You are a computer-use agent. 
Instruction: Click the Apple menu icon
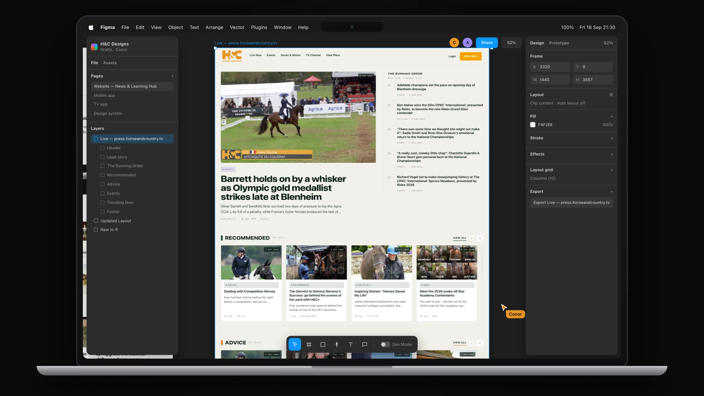91,27
